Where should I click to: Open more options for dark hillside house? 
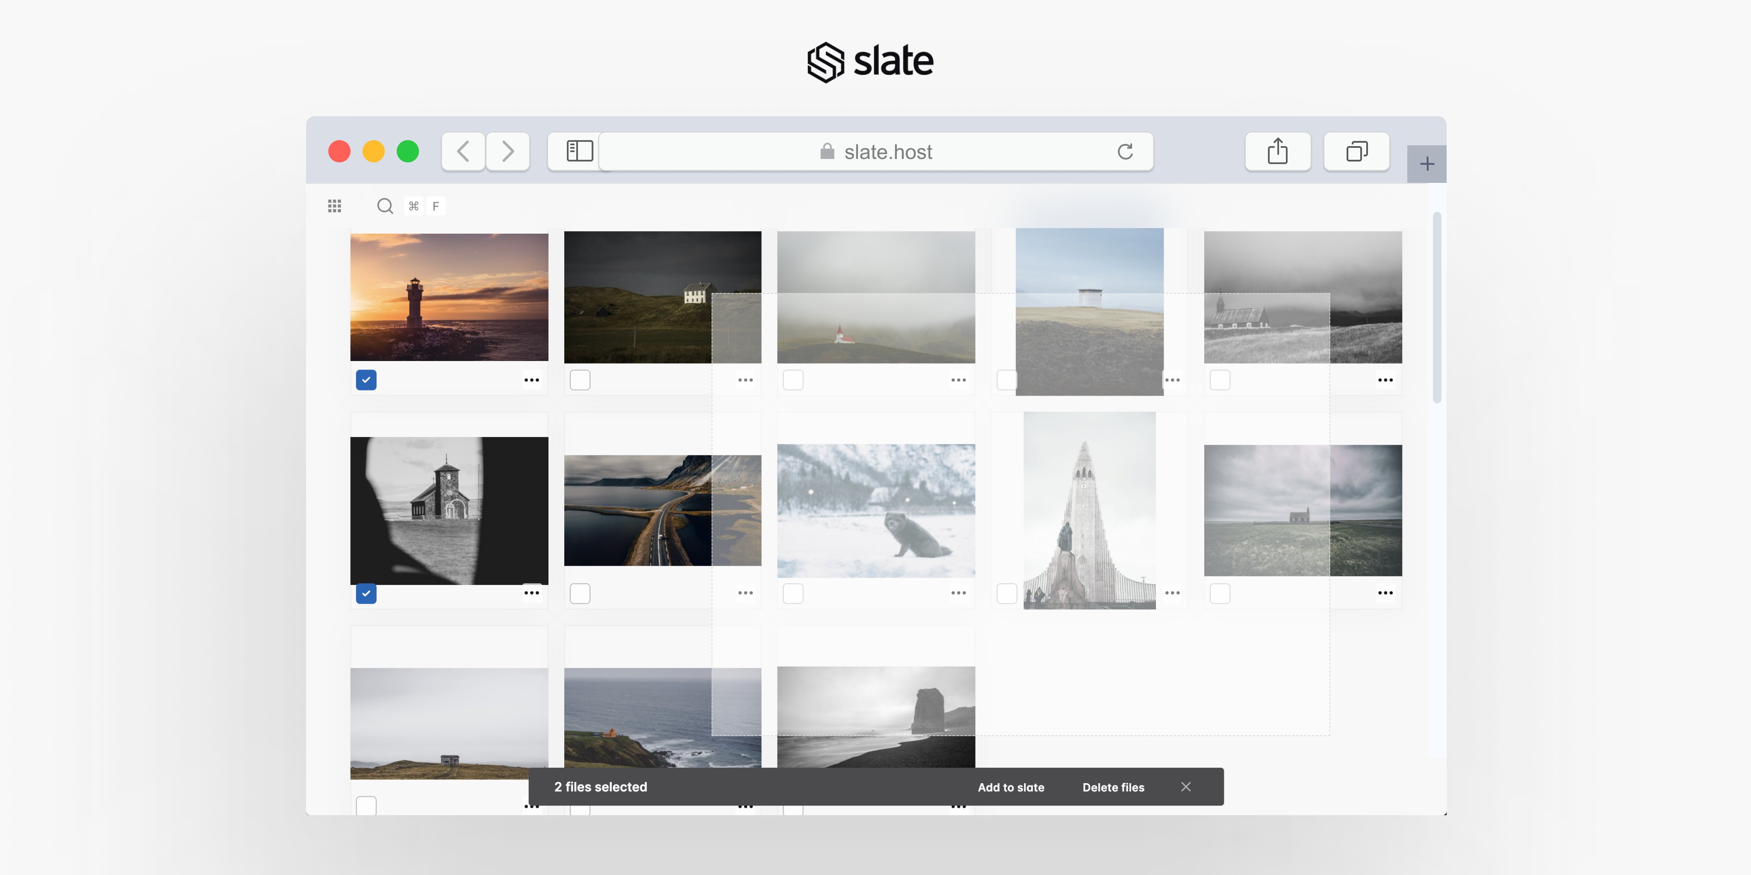pyautogui.click(x=745, y=380)
